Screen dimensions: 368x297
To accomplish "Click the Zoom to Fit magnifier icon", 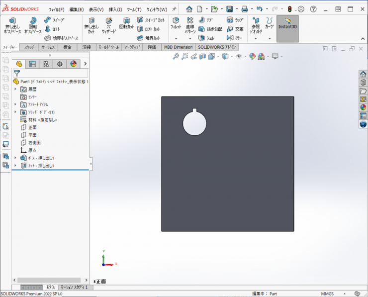I will point(176,57).
